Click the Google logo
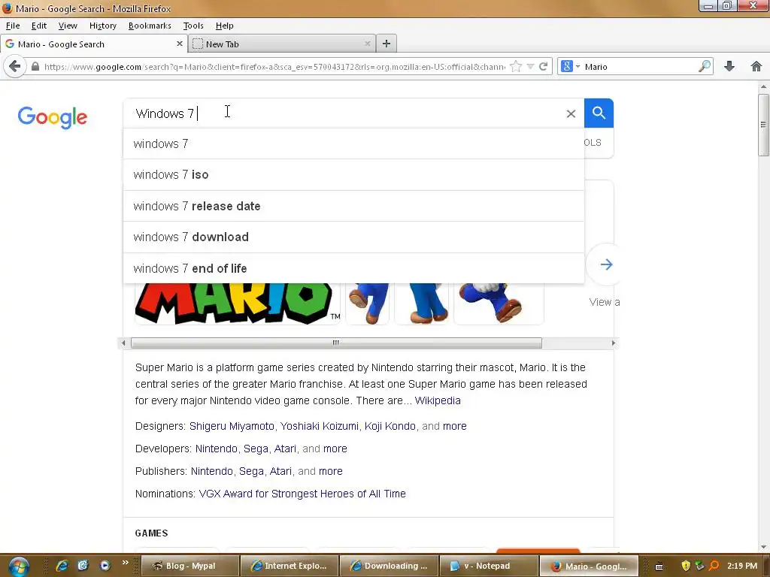Screen dimensions: 770x577 point(53,117)
